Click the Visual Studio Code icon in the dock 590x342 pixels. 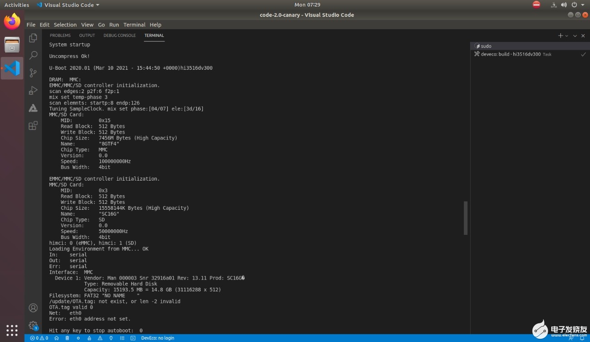point(12,68)
